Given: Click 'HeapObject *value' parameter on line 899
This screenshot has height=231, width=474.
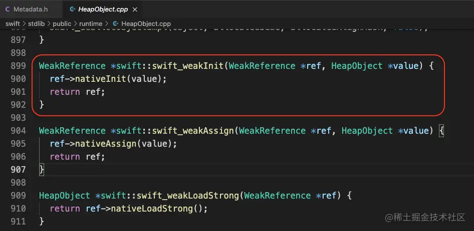Looking at the screenshot, I should (375, 66).
